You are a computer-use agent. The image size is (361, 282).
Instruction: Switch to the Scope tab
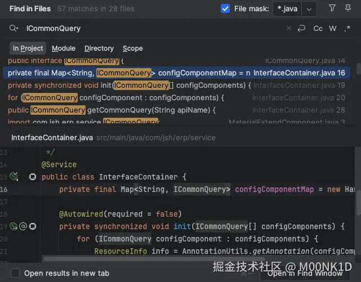point(132,48)
